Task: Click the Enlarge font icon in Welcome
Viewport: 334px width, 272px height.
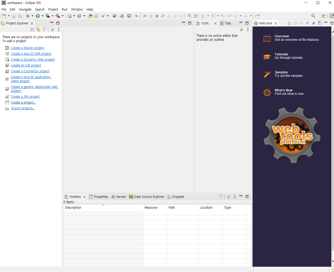Action: tap(313, 23)
